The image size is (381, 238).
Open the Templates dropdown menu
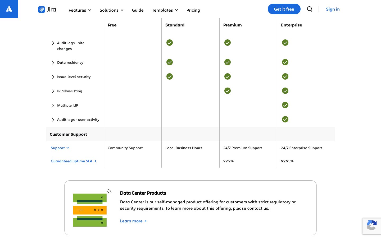tap(165, 10)
